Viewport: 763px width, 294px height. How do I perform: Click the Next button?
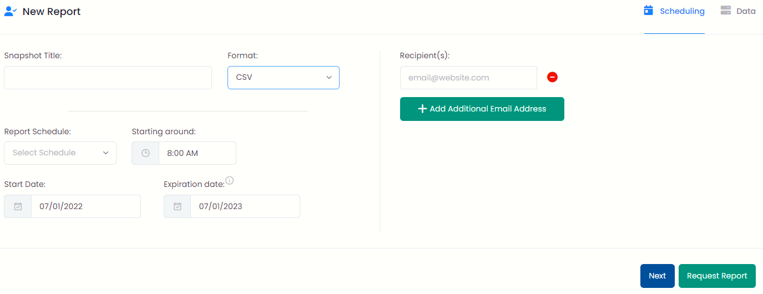click(658, 276)
